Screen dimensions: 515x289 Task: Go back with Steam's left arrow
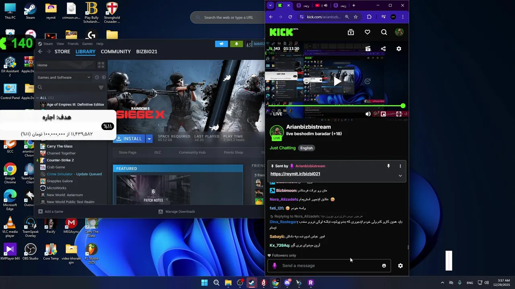40,51
